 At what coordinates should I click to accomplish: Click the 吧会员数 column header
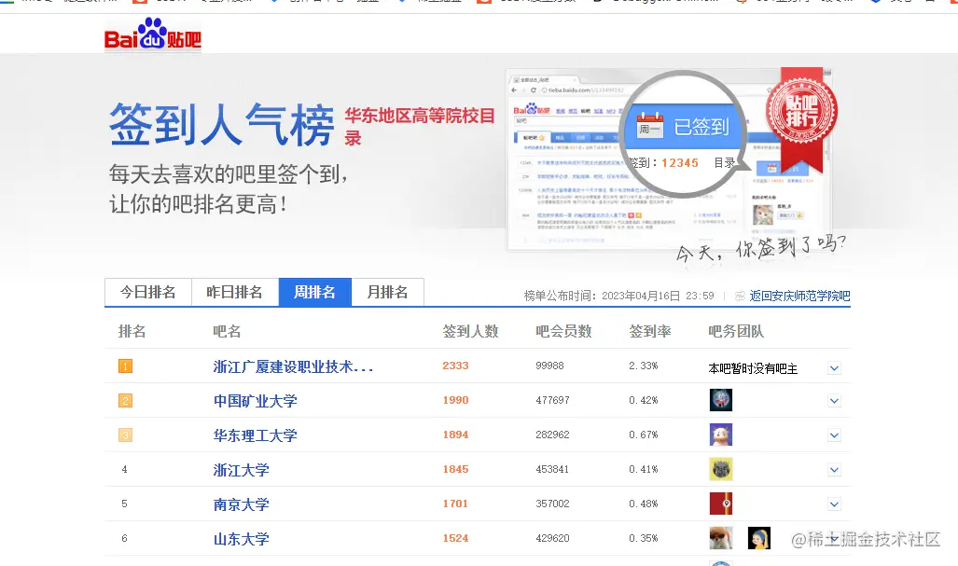(563, 332)
